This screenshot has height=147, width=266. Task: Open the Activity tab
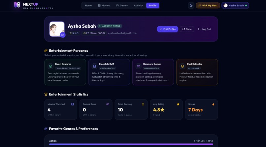(138, 5)
